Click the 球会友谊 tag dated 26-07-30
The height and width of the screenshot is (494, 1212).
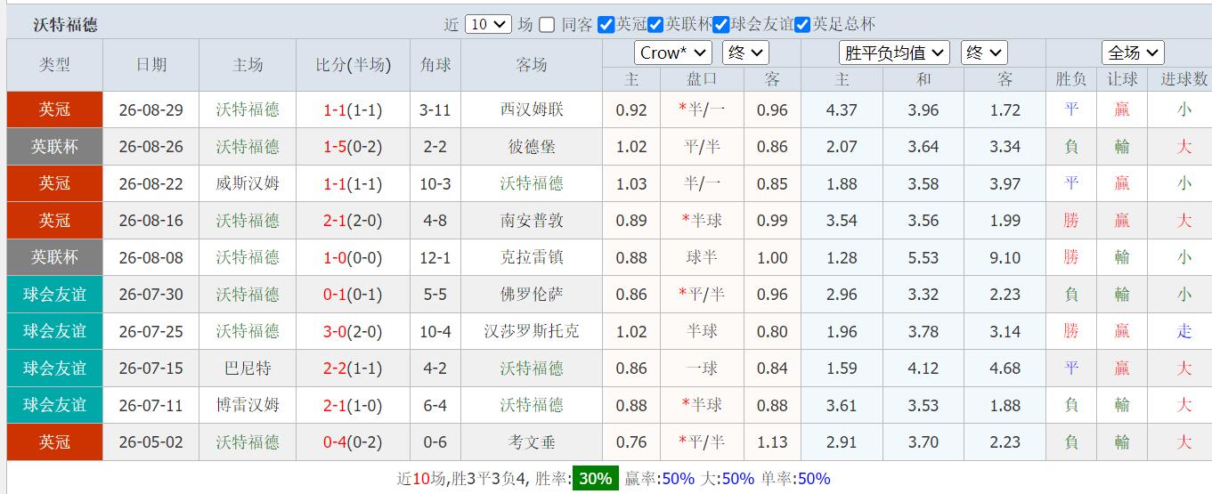coord(54,295)
